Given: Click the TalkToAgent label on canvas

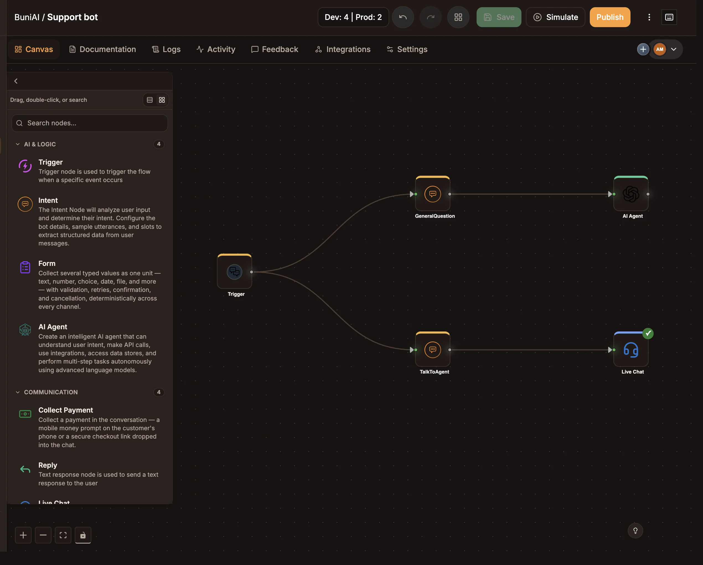Looking at the screenshot, I should click(x=434, y=372).
